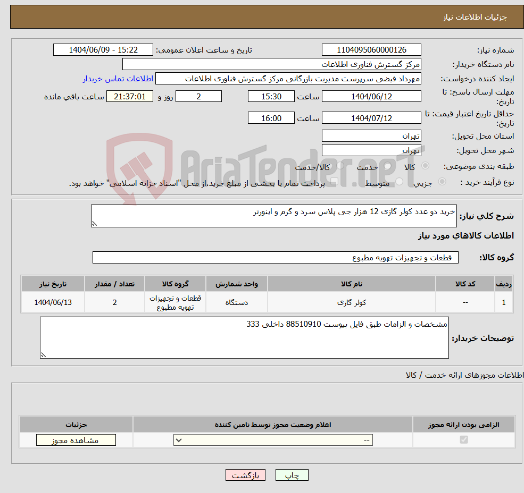Click the quantity cell showing 2
524x493 pixels.
(114, 302)
